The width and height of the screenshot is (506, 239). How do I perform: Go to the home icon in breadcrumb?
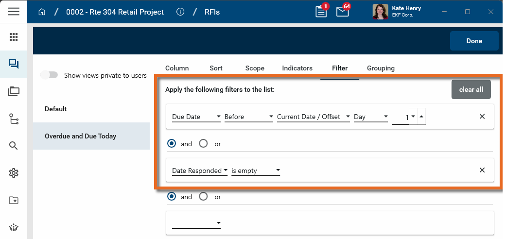coord(42,12)
